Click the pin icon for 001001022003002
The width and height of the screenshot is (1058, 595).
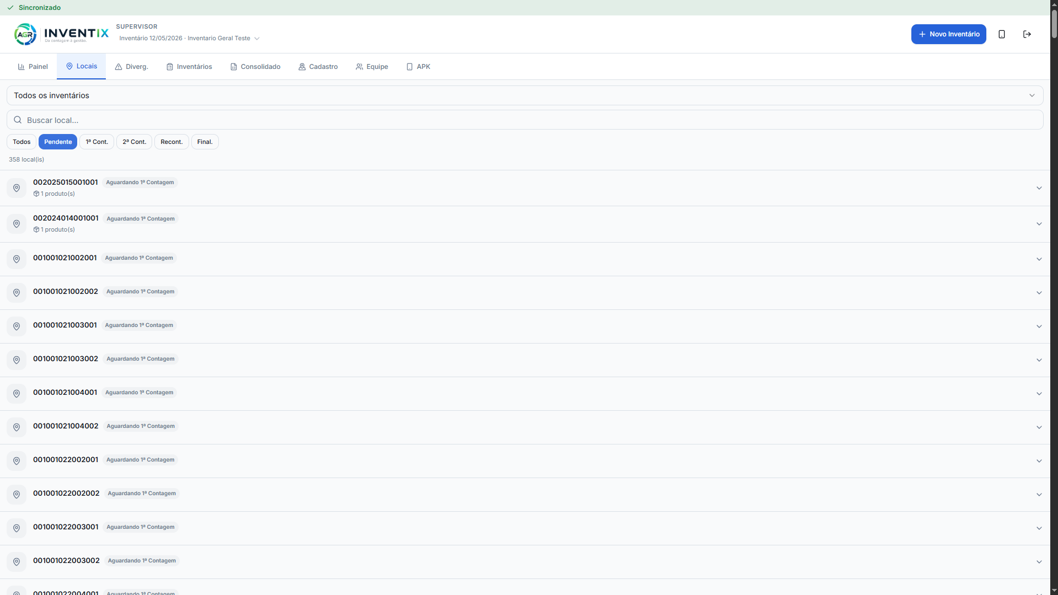point(17,562)
